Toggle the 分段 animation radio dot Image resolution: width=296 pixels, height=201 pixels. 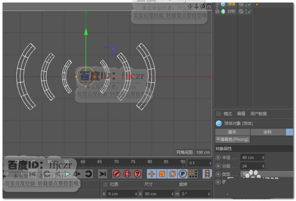[218, 166]
